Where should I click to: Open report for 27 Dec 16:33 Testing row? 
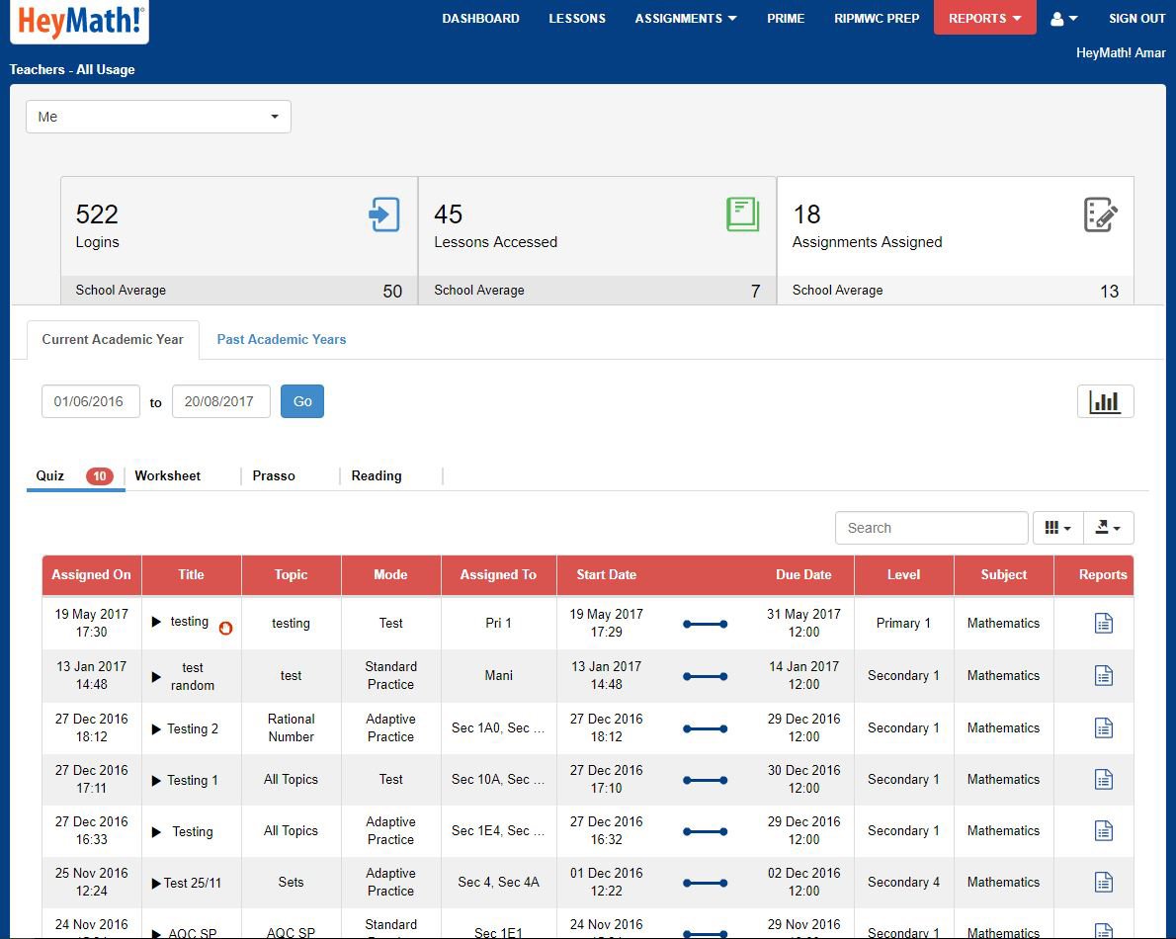pyautogui.click(x=1103, y=831)
